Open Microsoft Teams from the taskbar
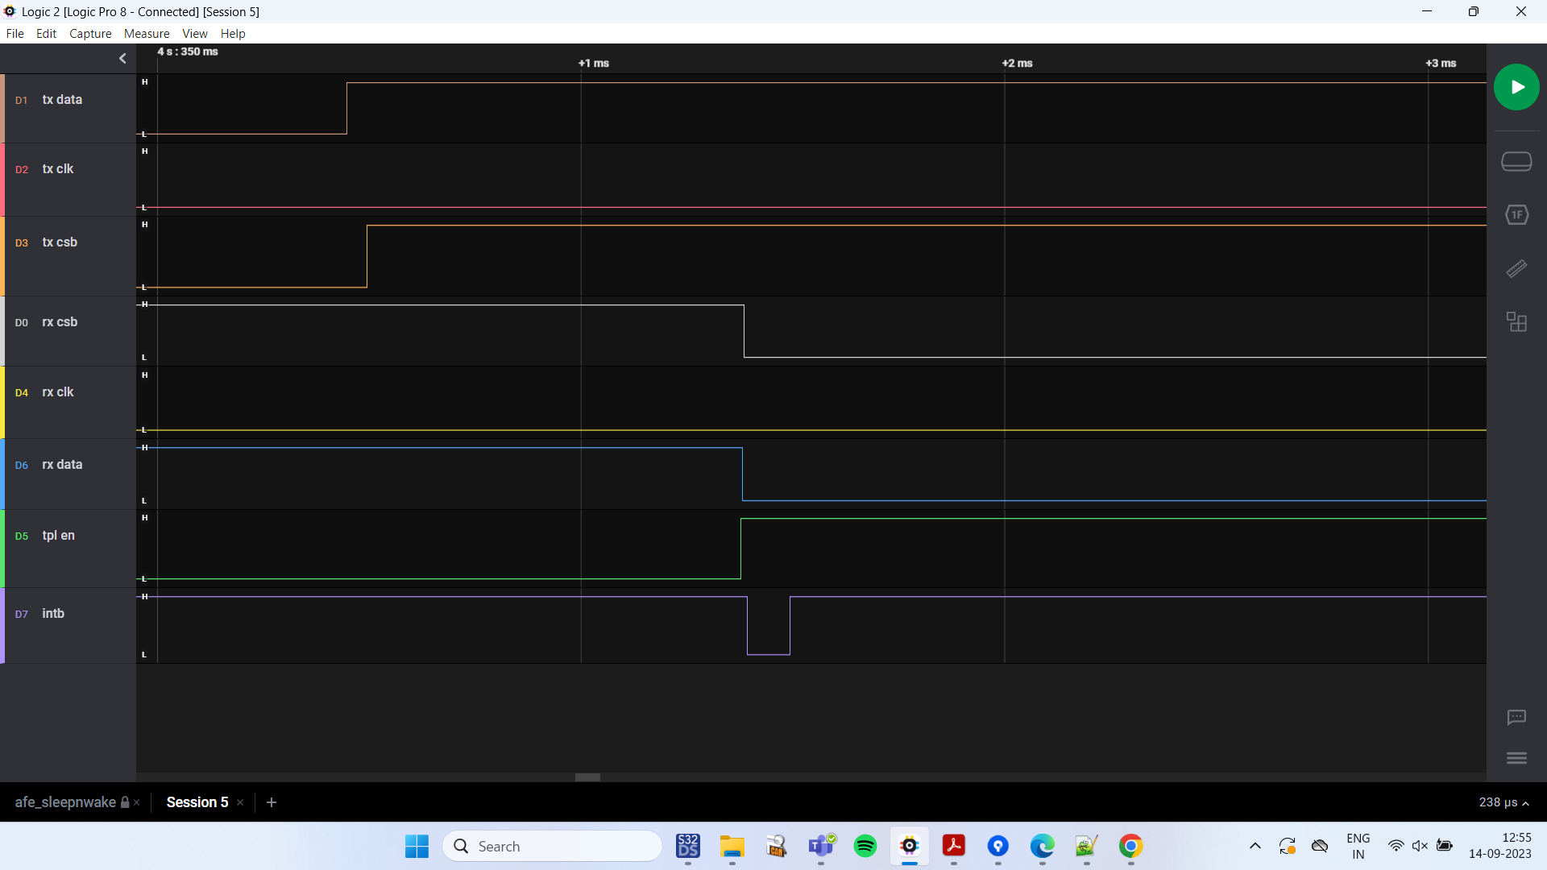The width and height of the screenshot is (1547, 870). 821,847
